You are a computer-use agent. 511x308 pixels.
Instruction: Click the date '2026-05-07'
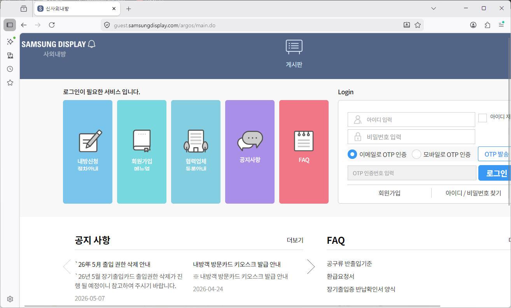click(x=90, y=299)
